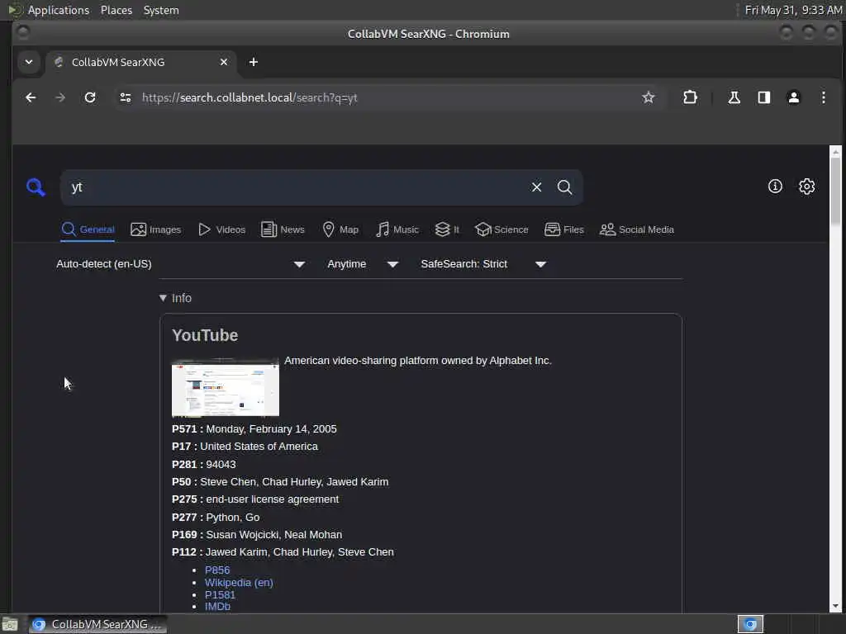Image resolution: width=846 pixels, height=634 pixels.
Task: Click the SearXNG magnifier logo
Action: click(36, 187)
